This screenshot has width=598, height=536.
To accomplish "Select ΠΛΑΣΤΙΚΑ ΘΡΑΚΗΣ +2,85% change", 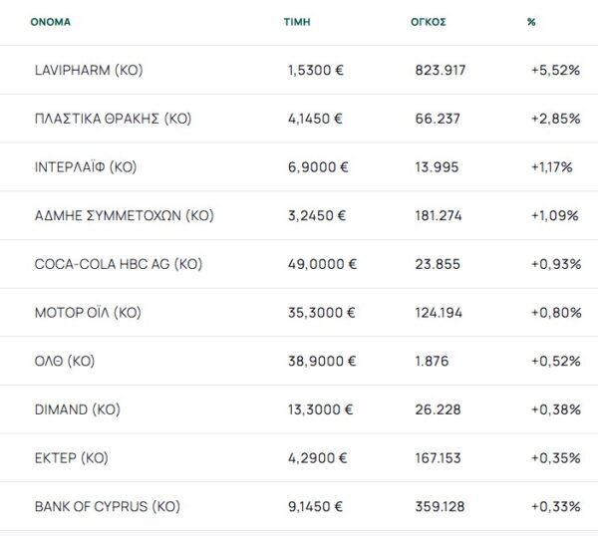I will pos(555,119).
